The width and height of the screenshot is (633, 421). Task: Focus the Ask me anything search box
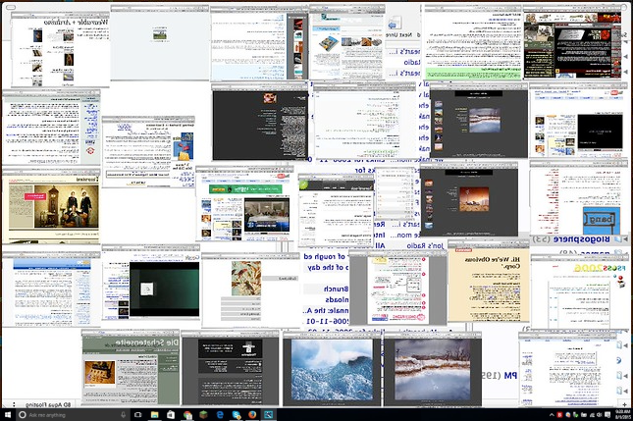tap(73, 414)
